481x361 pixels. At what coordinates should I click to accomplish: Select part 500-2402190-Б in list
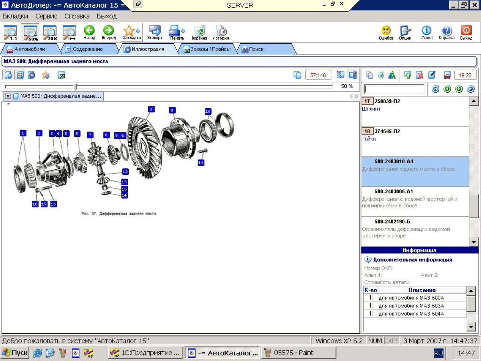[x=415, y=231]
